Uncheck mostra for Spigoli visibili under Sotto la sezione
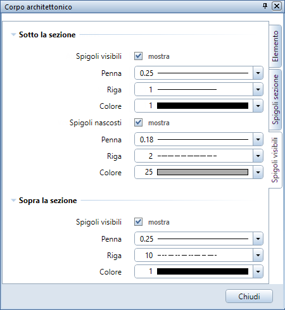 pyautogui.click(x=138, y=56)
